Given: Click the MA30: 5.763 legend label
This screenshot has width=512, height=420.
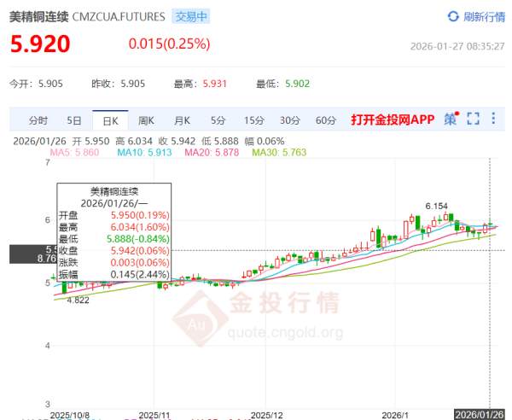Looking at the screenshot, I should tap(279, 153).
